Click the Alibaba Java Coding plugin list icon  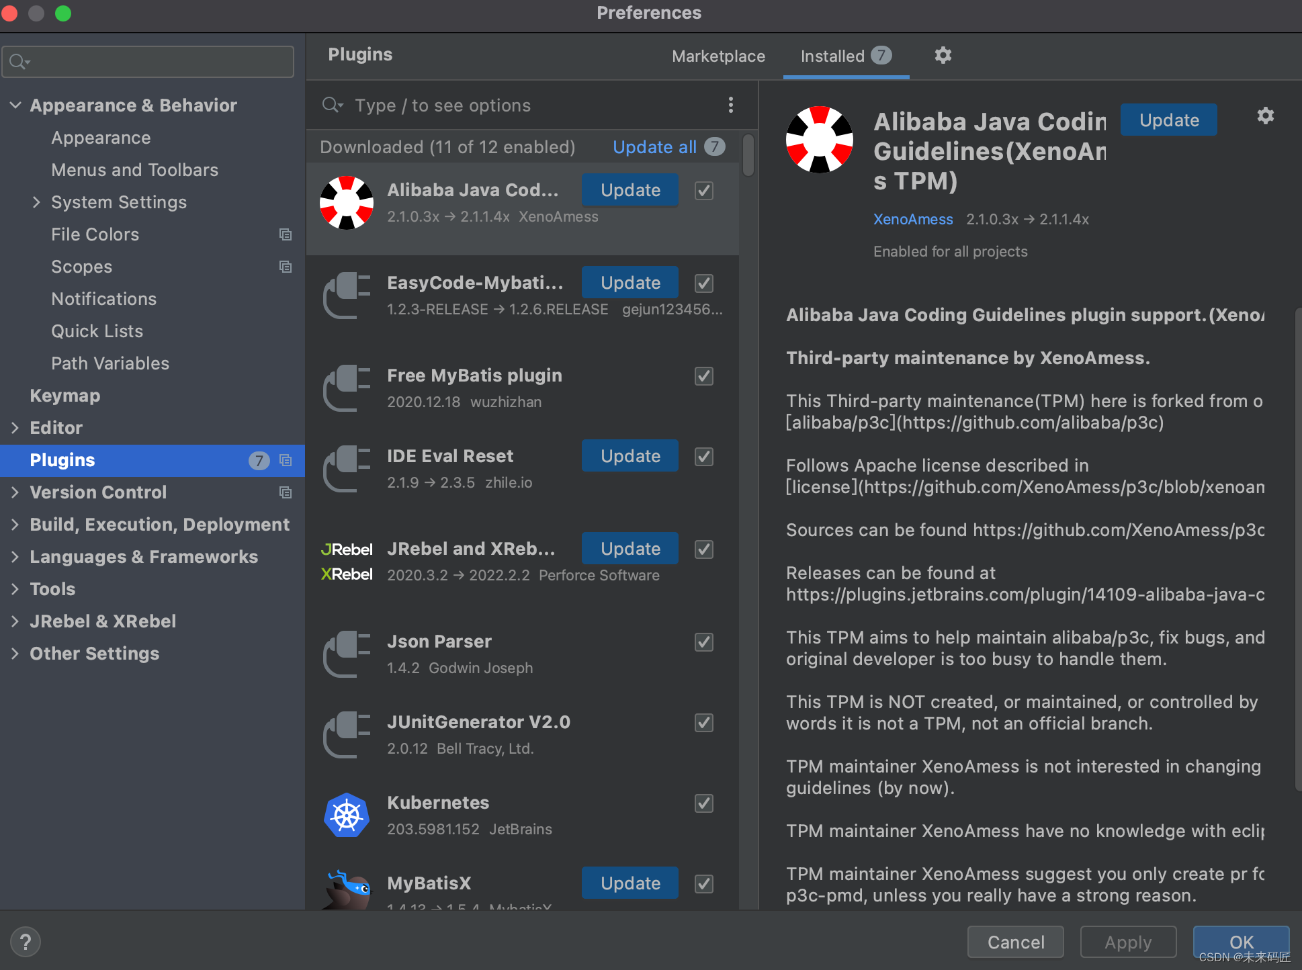(347, 203)
